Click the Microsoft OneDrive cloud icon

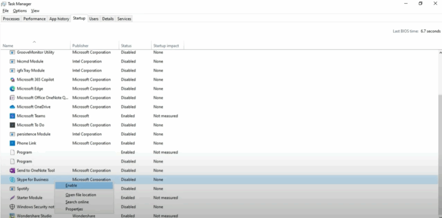[12, 107]
